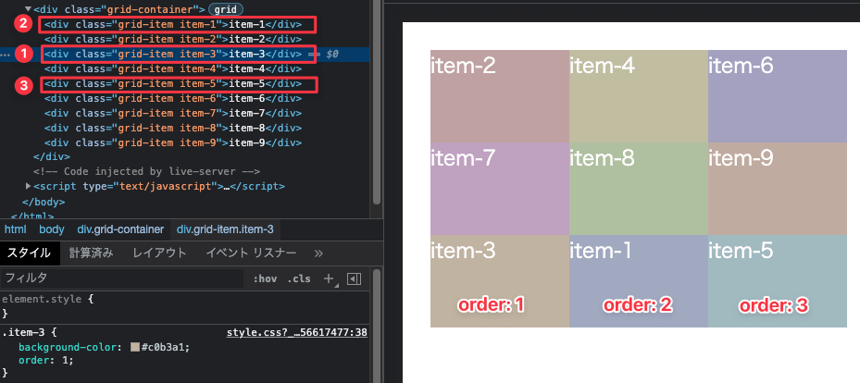Click the item-5 grid cell on page

[x=778, y=281]
